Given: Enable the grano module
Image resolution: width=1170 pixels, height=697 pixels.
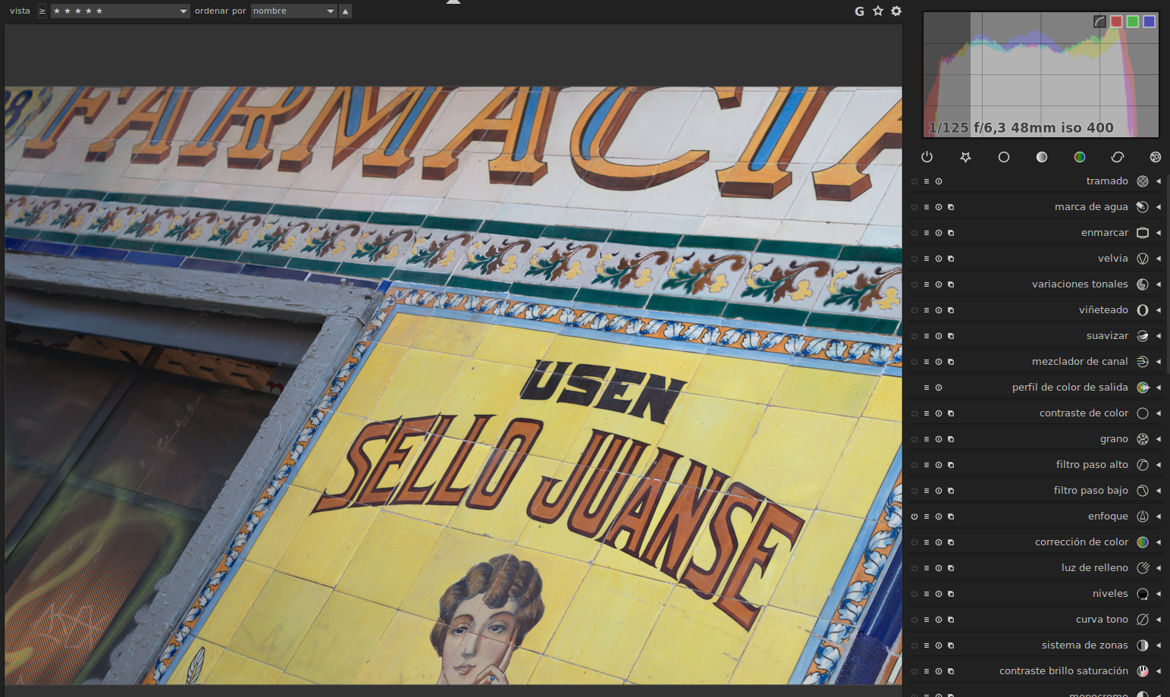Looking at the screenshot, I should (914, 439).
